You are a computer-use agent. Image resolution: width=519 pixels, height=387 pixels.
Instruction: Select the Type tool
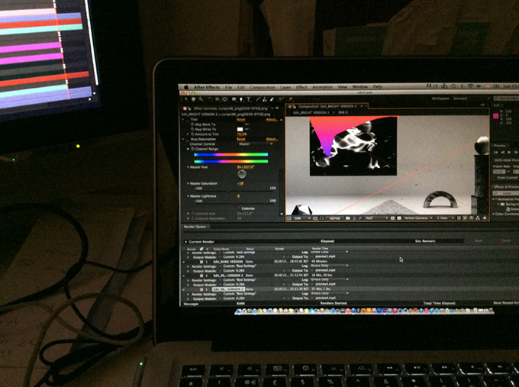coord(249,99)
